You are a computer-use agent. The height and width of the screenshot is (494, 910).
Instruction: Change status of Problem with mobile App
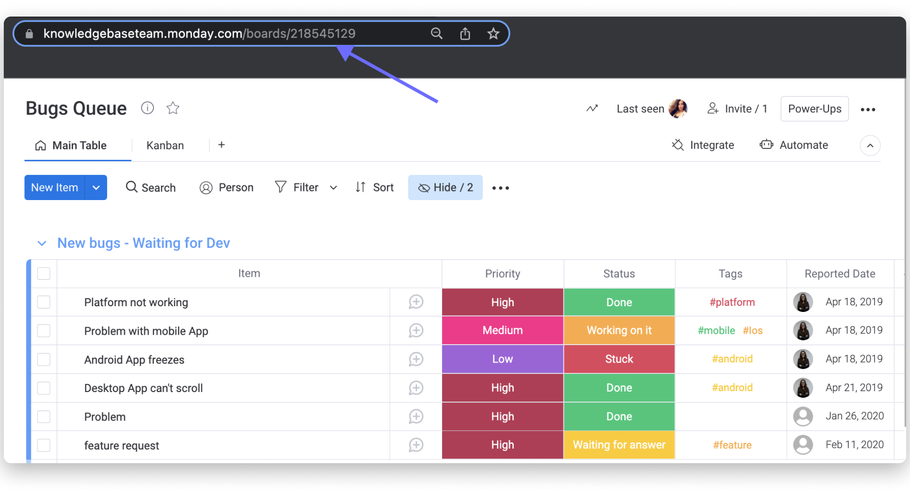pos(619,330)
